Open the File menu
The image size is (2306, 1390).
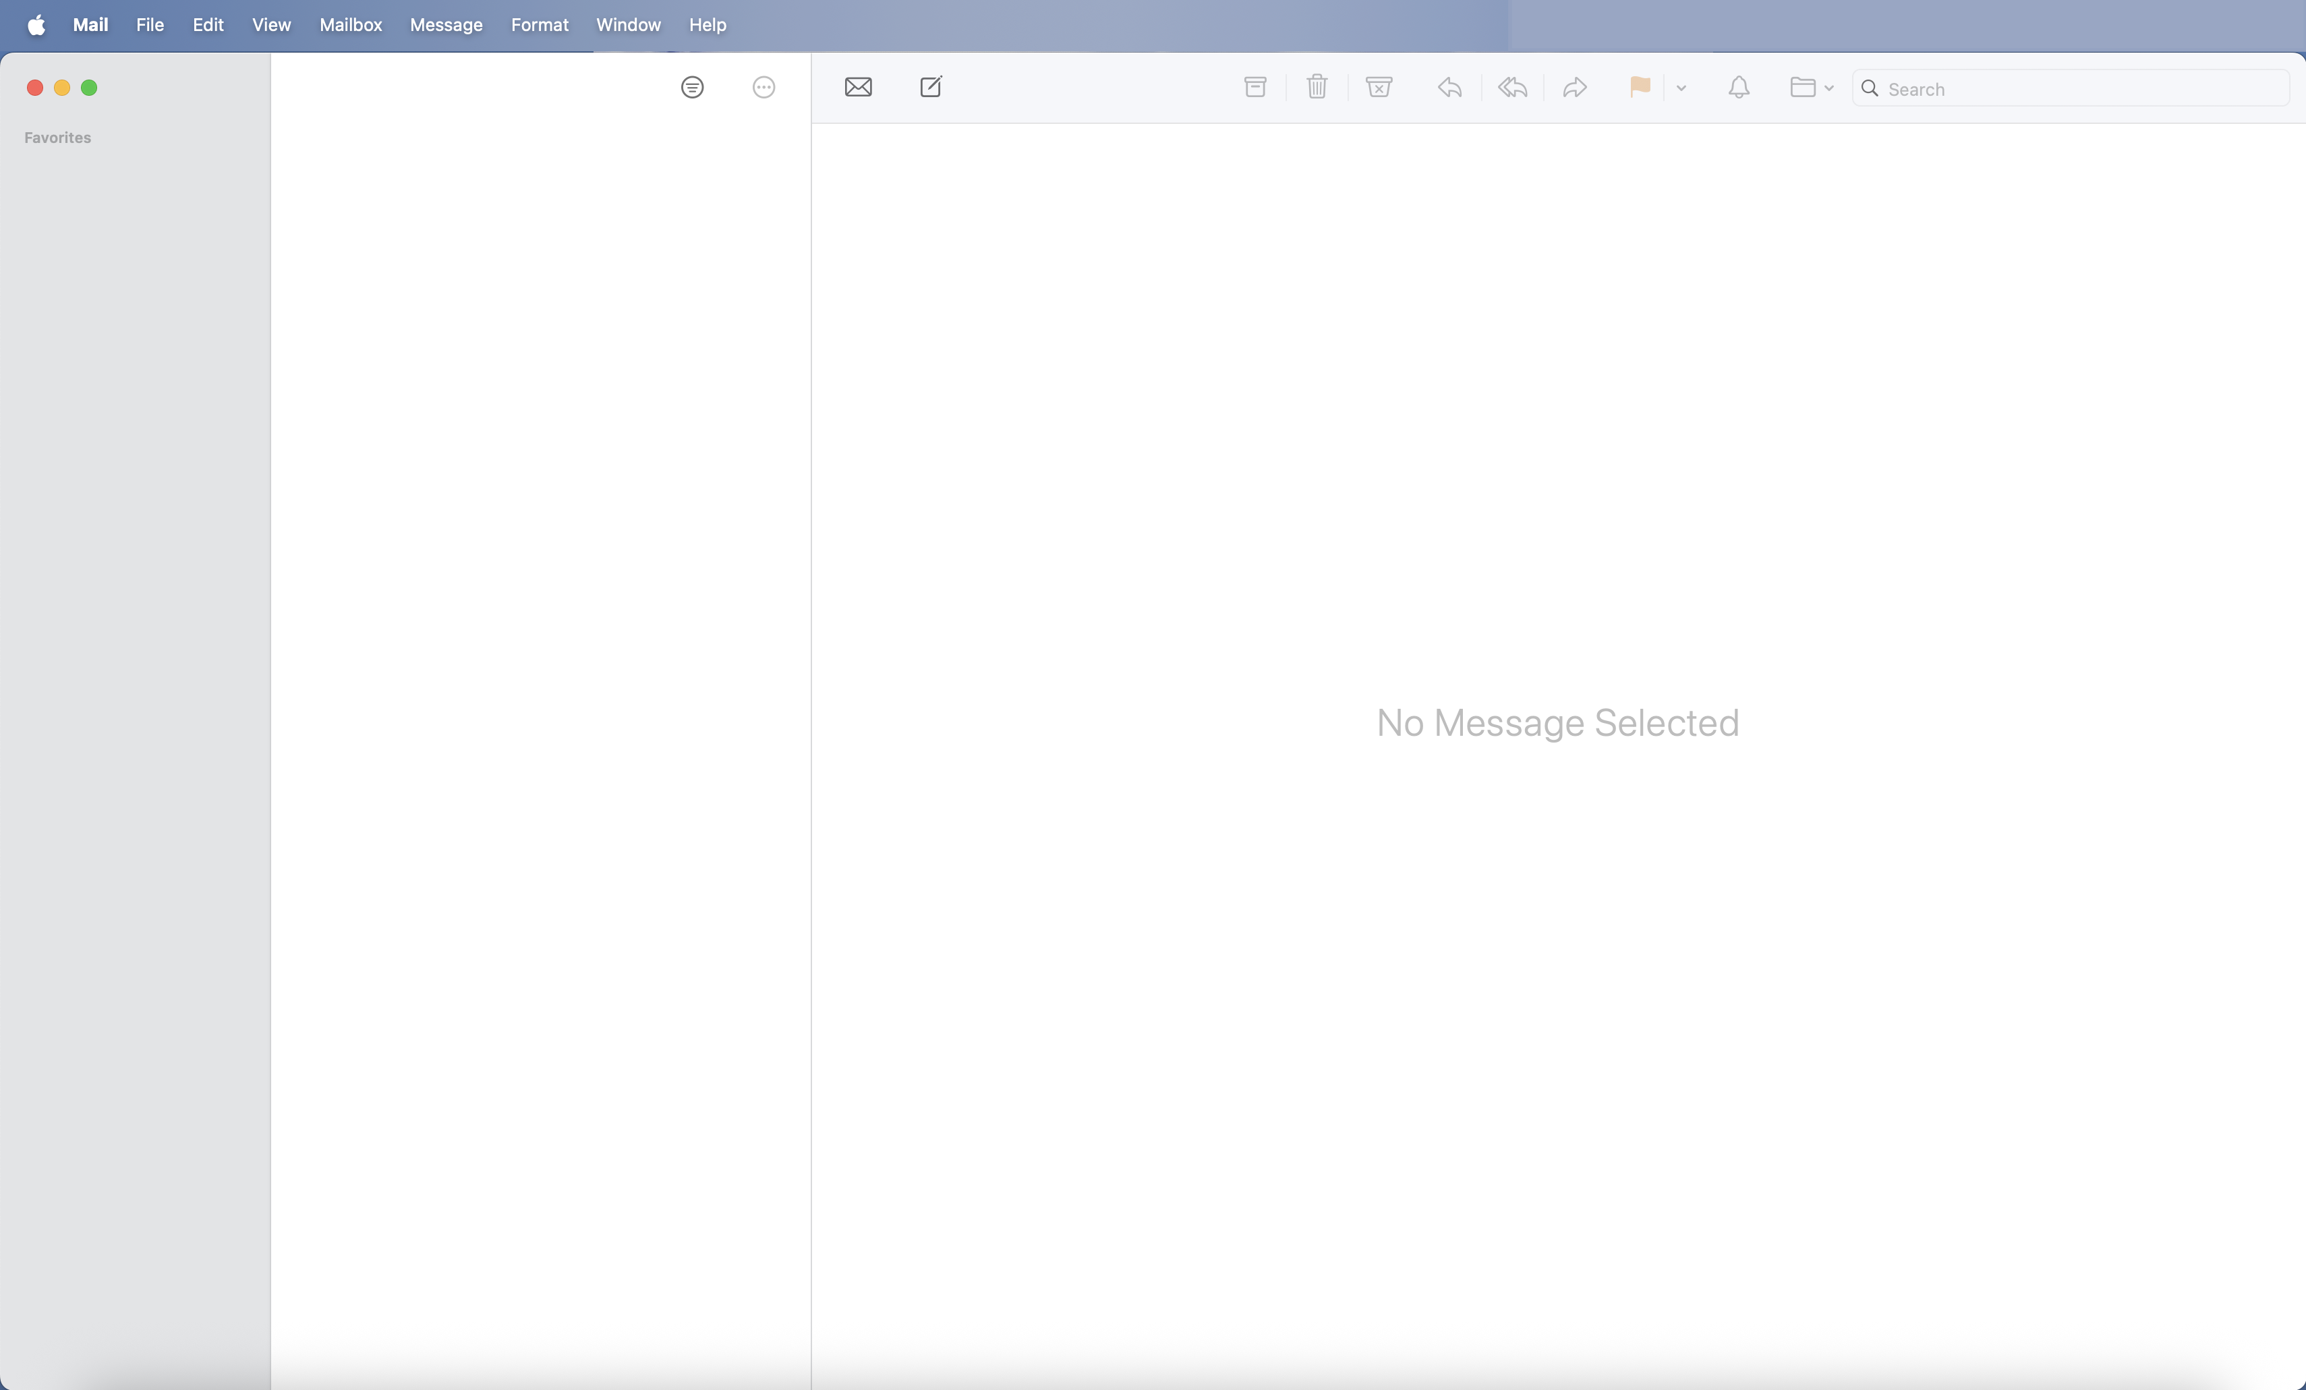(x=150, y=25)
